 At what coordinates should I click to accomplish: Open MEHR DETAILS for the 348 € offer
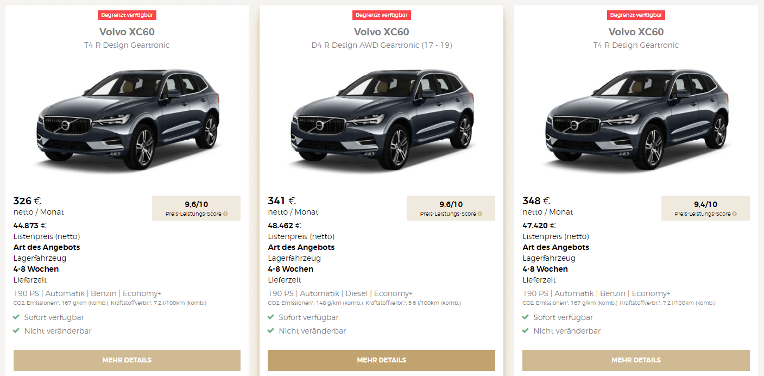coord(636,360)
